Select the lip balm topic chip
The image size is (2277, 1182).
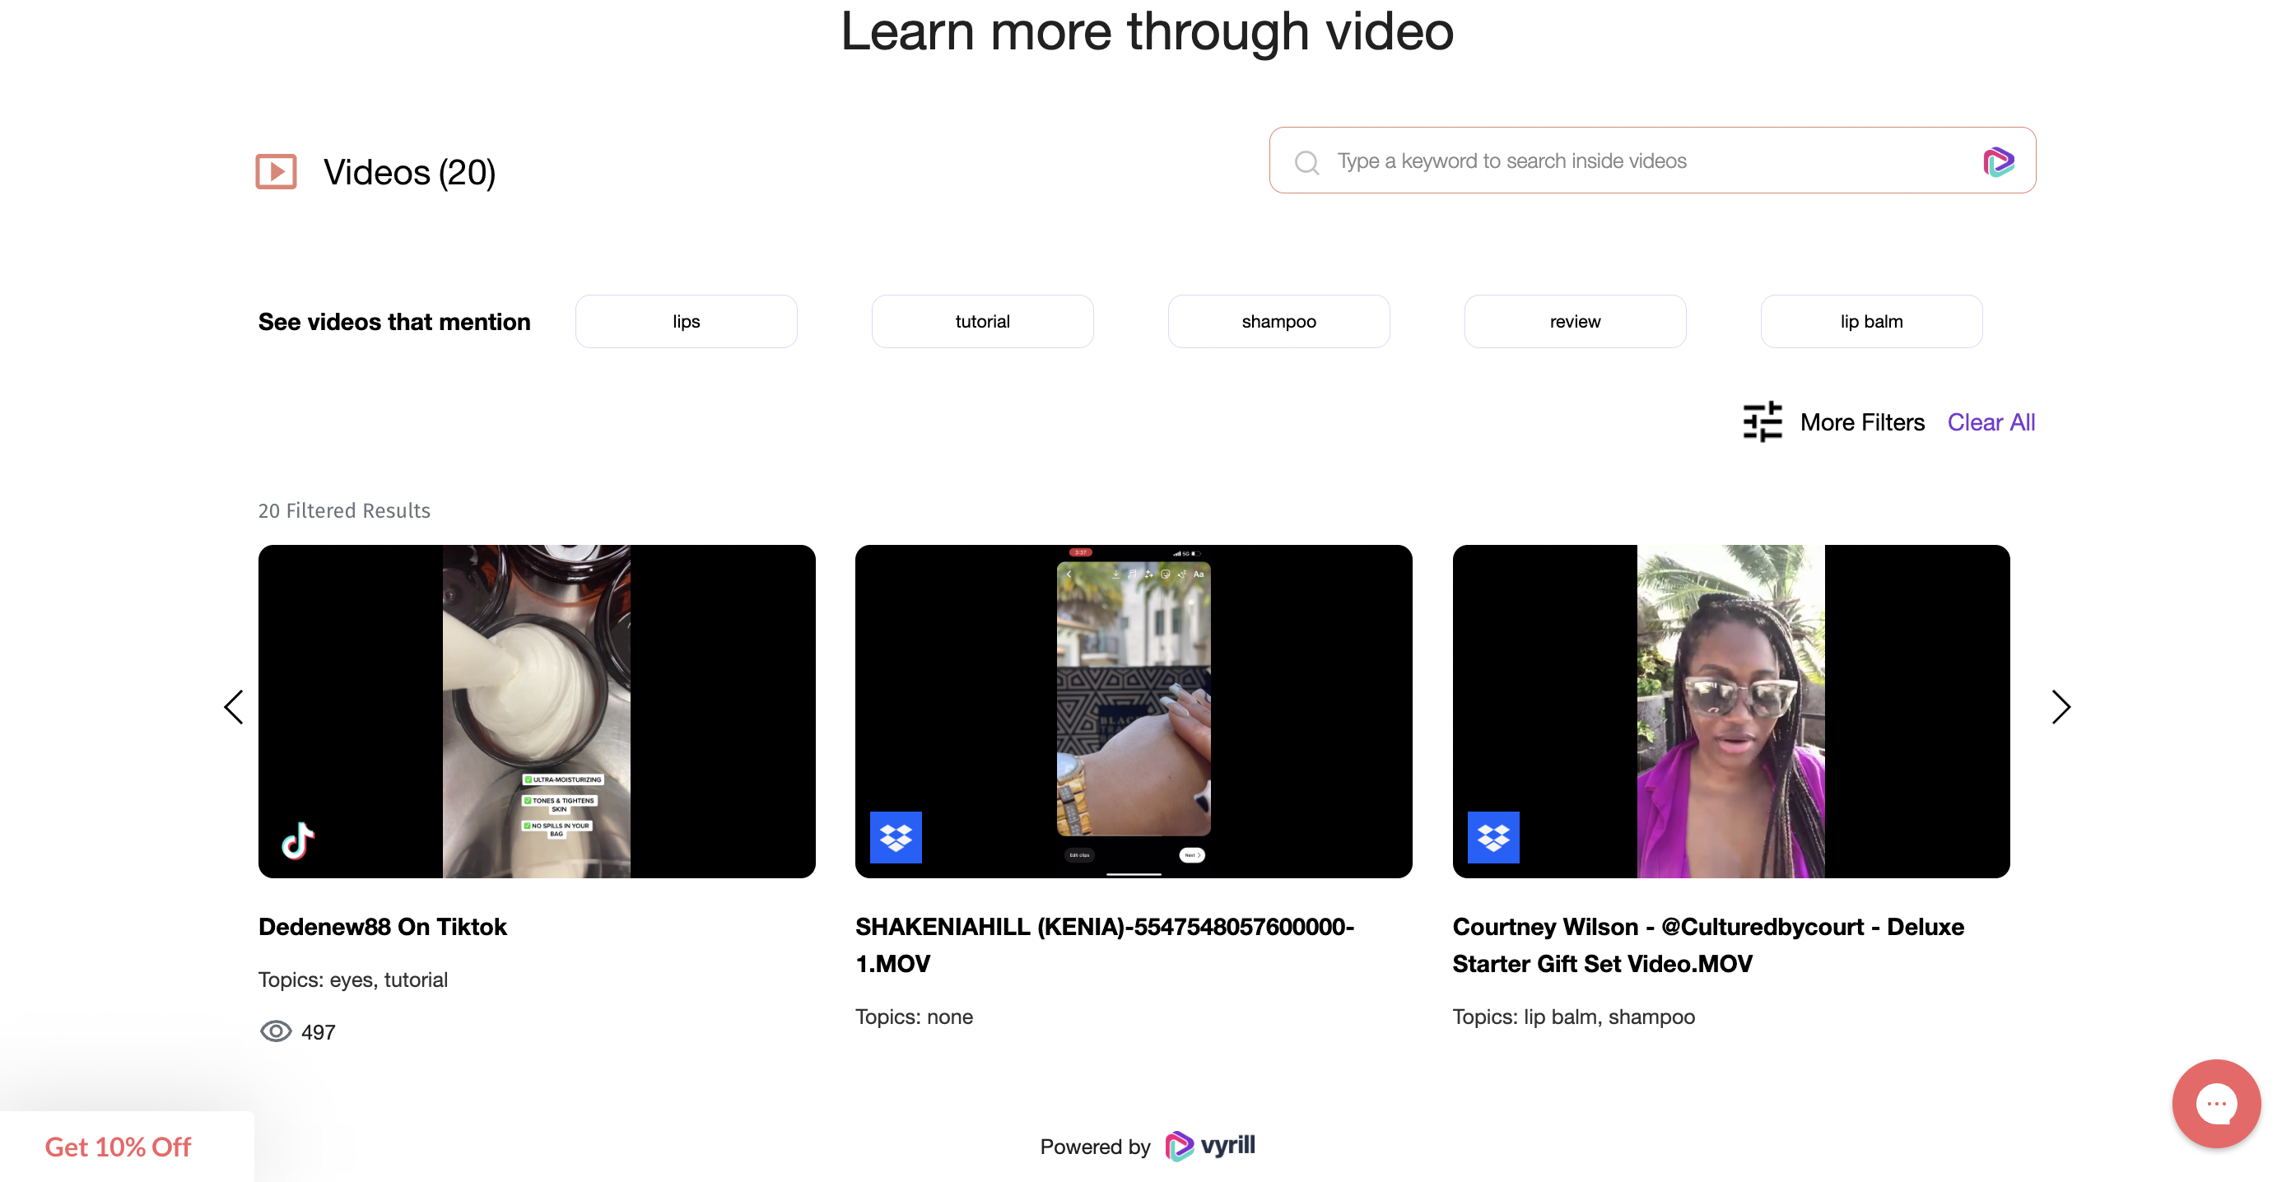1870,322
